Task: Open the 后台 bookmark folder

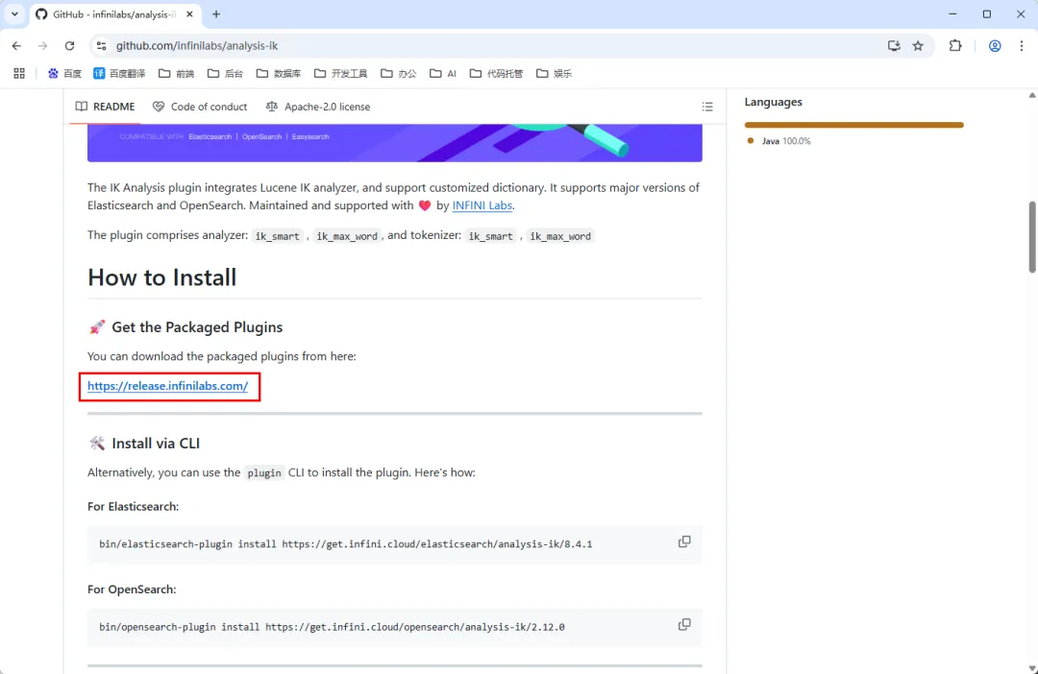Action: coord(225,73)
